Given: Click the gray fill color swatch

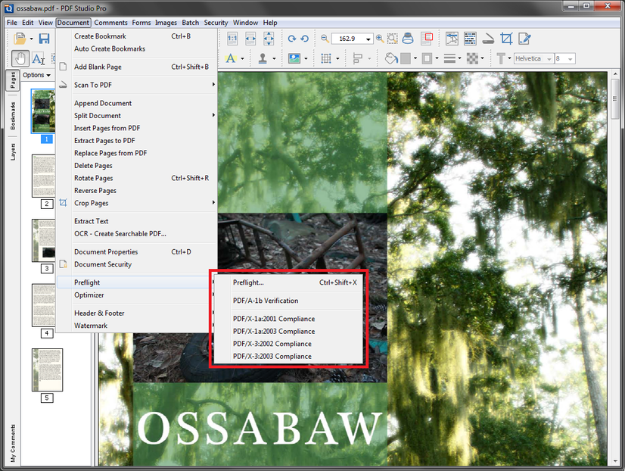Looking at the screenshot, I should [406, 58].
